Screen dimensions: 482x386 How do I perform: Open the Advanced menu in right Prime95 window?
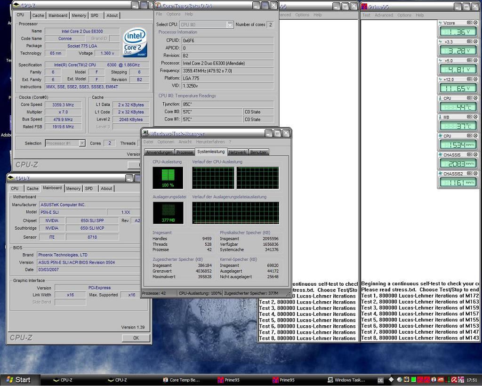(x=384, y=15)
